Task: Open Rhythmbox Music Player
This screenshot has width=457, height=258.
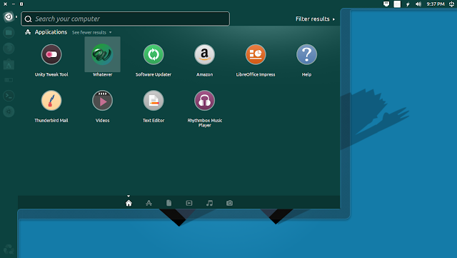Action: 205,101
